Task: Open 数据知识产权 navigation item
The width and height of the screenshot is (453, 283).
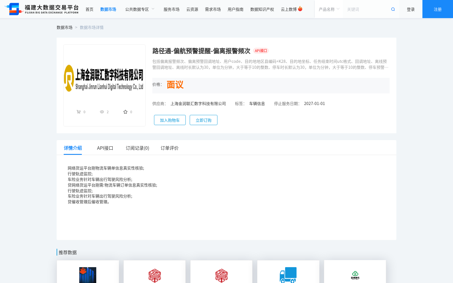Action: tap(262, 9)
